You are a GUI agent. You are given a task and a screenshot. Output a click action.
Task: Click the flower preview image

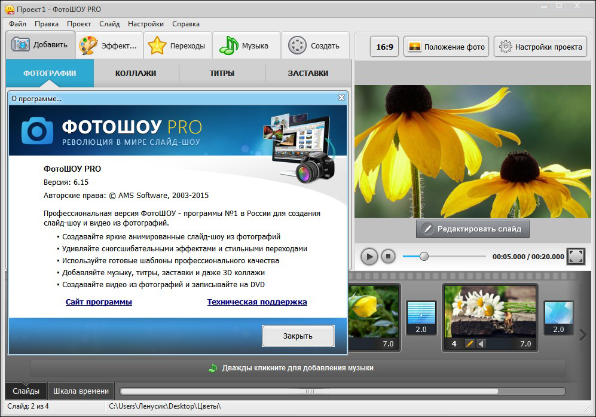(x=473, y=151)
